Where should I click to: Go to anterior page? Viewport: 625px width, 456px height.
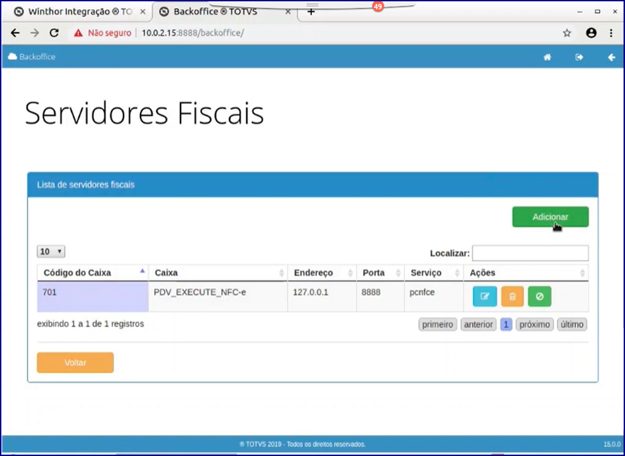click(479, 325)
